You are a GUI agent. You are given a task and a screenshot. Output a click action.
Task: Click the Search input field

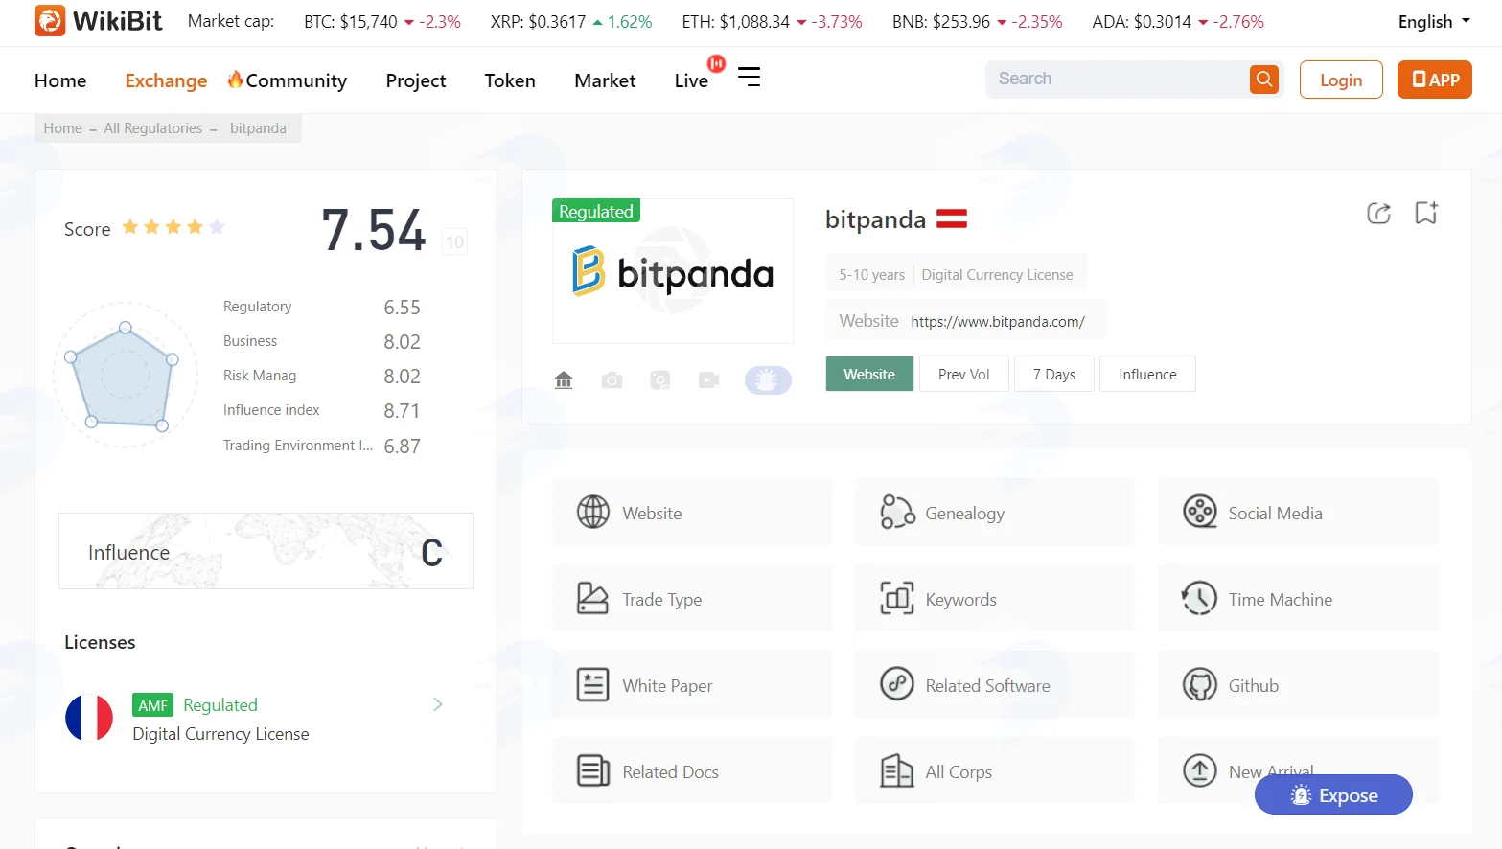tap(1118, 80)
